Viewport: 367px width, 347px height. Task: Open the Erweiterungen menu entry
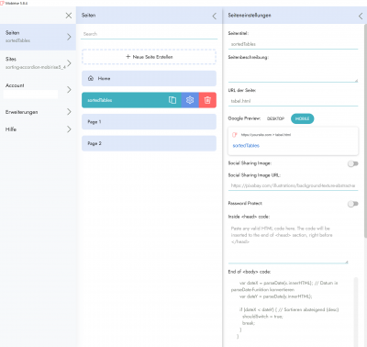click(38, 112)
